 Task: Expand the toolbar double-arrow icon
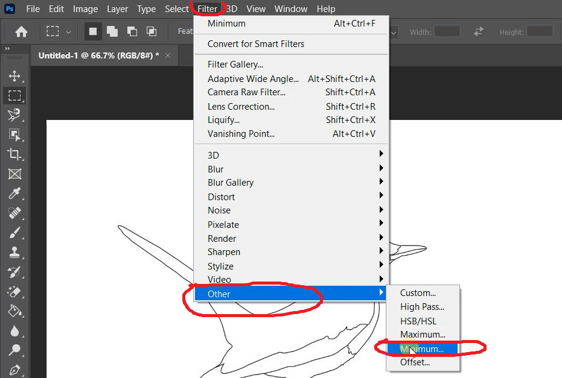coord(7,49)
